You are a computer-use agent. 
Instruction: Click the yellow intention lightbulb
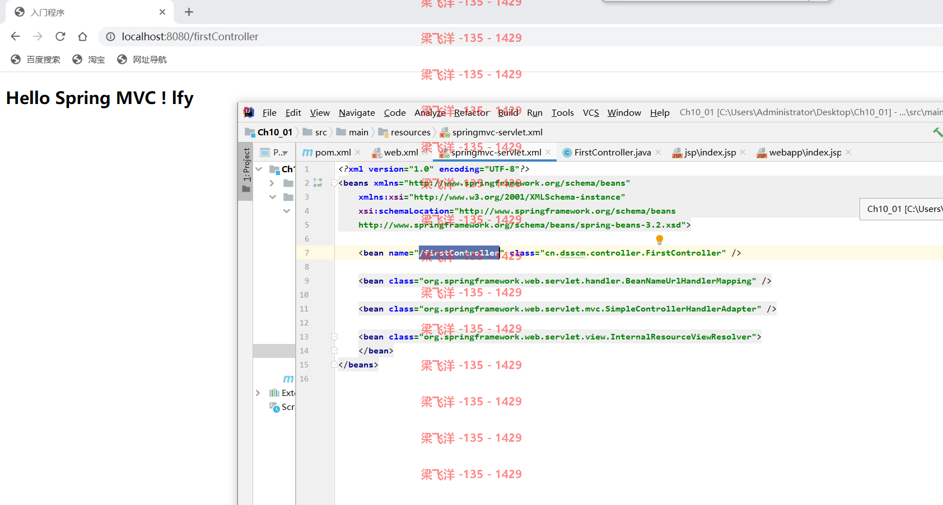coord(660,239)
